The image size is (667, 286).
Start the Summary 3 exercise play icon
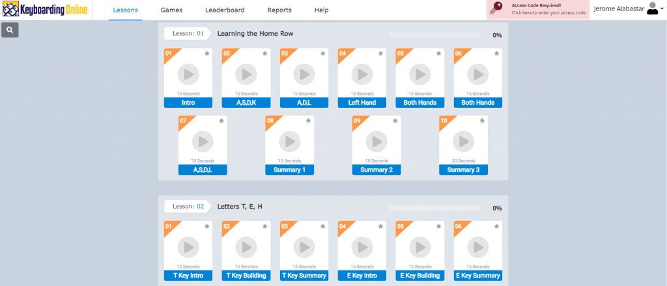click(464, 141)
